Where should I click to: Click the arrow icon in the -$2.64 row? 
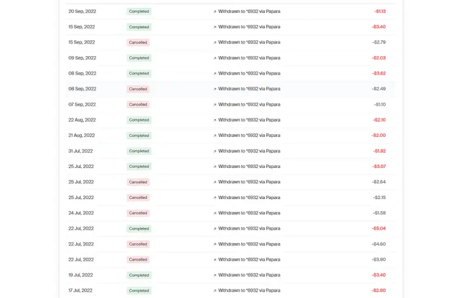coord(215,182)
